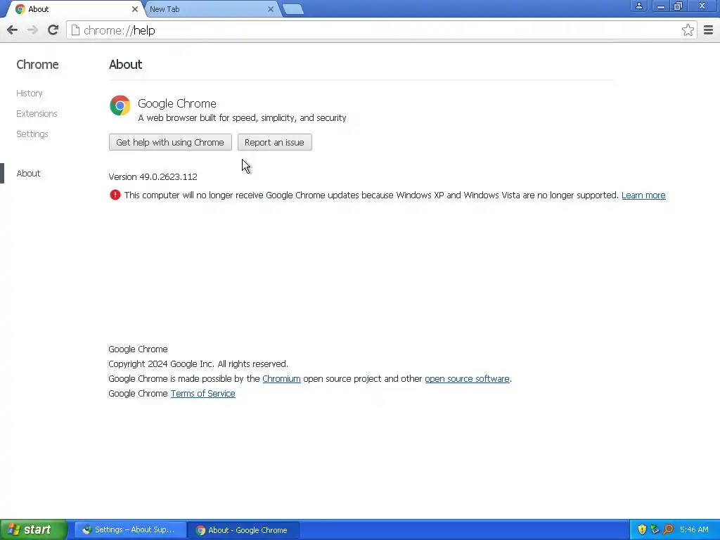Click the Report an issue button
Screen dimensions: 720x540
coord(275,142)
